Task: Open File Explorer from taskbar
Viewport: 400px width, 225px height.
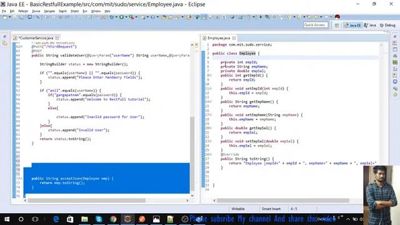Action: tap(84, 219)
